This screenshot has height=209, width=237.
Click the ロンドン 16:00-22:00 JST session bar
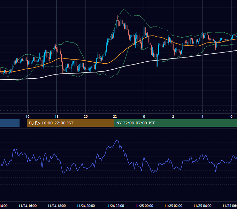tap(70, 123)
